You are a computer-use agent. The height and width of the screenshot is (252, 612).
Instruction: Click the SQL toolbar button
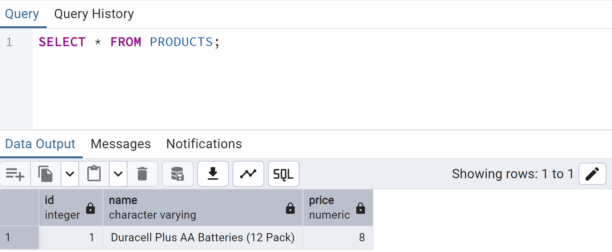(284, 174)
